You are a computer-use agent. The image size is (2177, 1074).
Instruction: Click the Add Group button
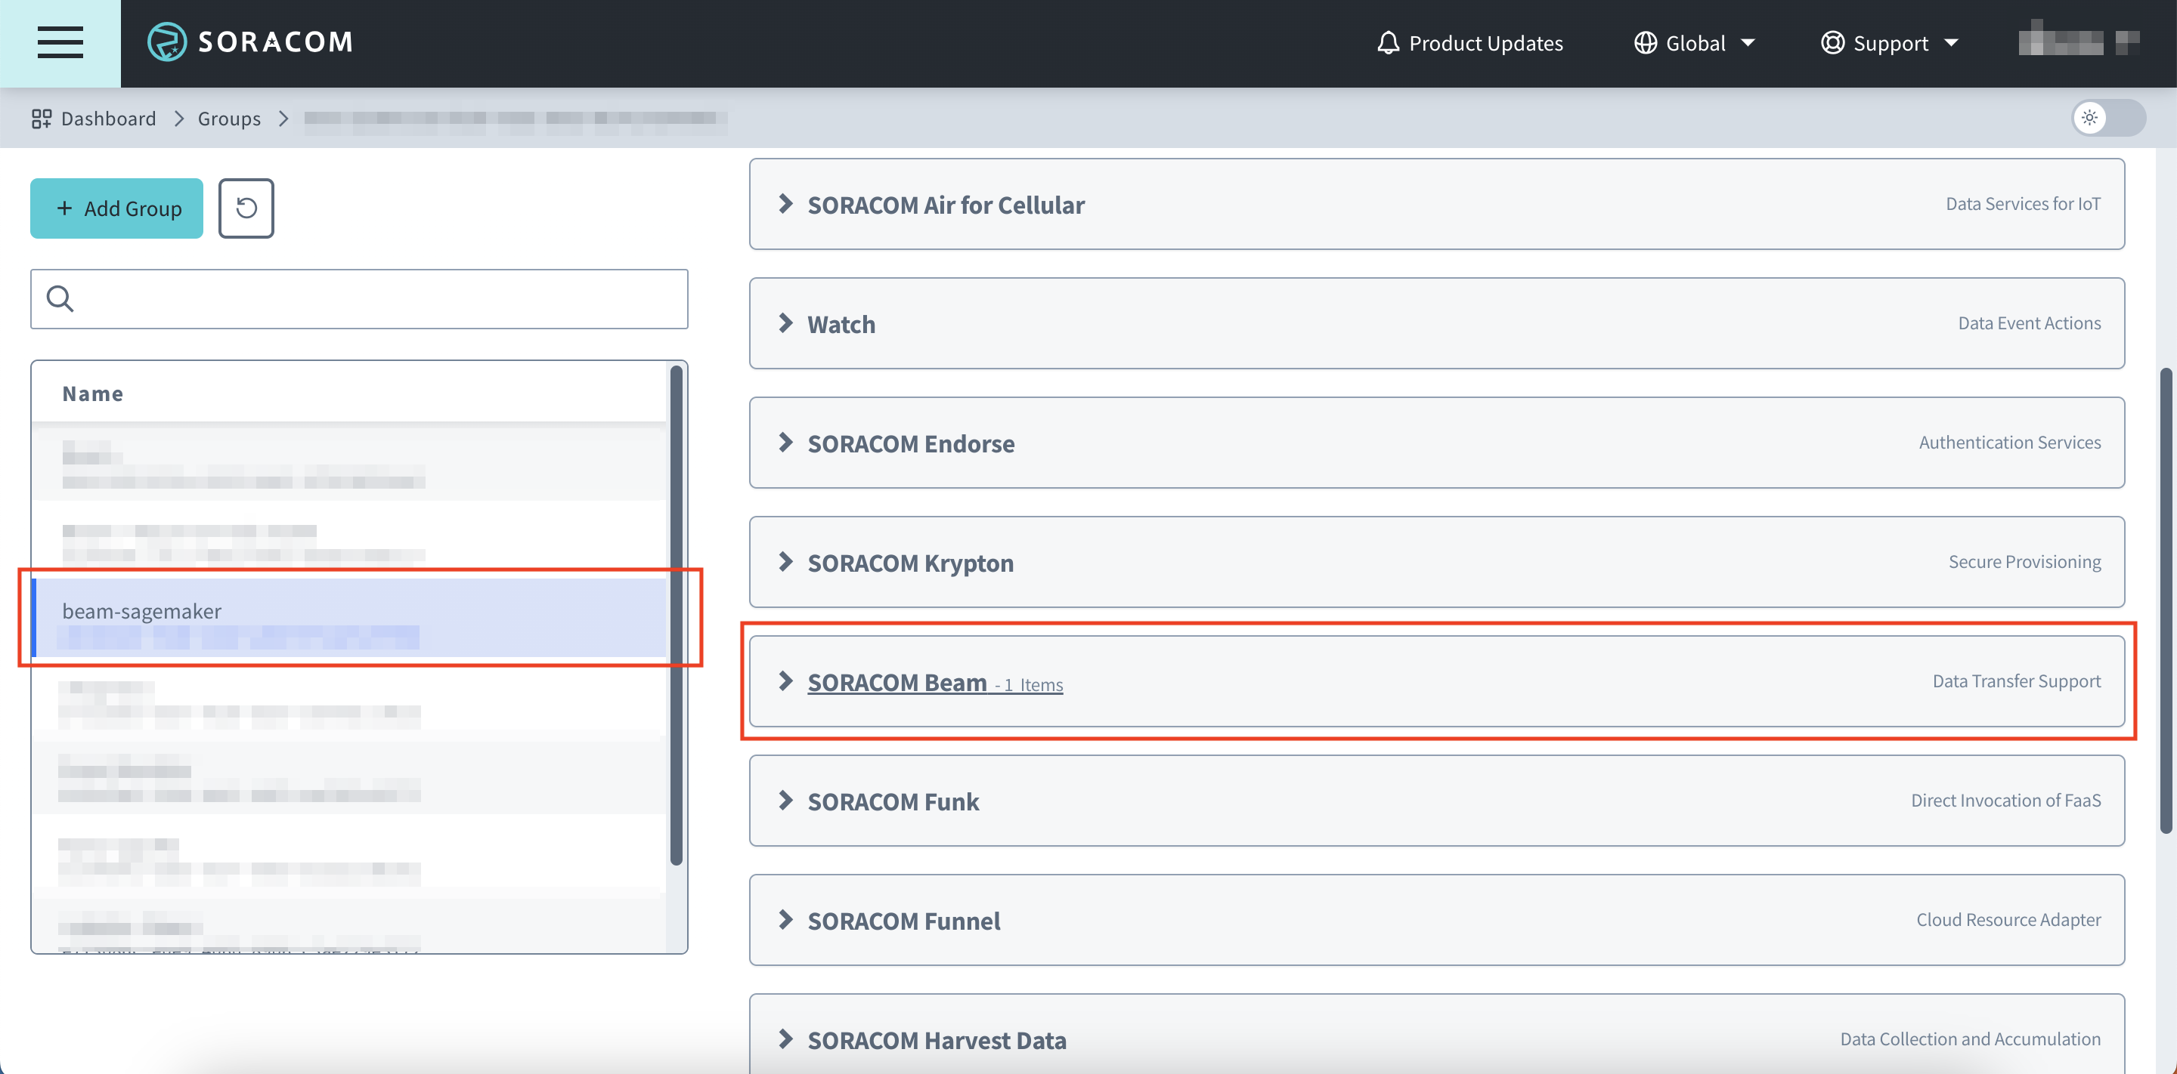point(116,208)
